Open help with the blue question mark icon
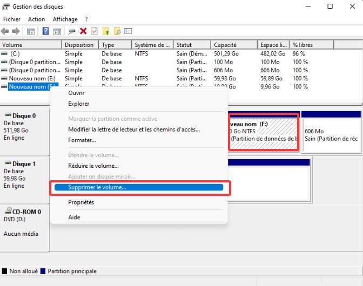Viewport: 363px width, 286px height. click(45, 31)
